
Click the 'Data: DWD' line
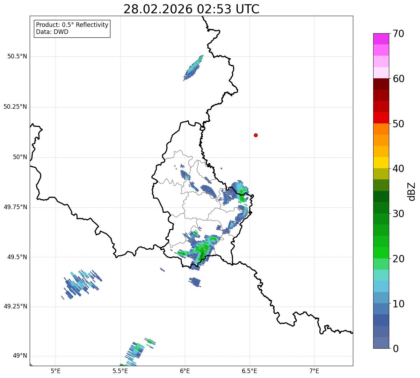click(x=52, y=32)
